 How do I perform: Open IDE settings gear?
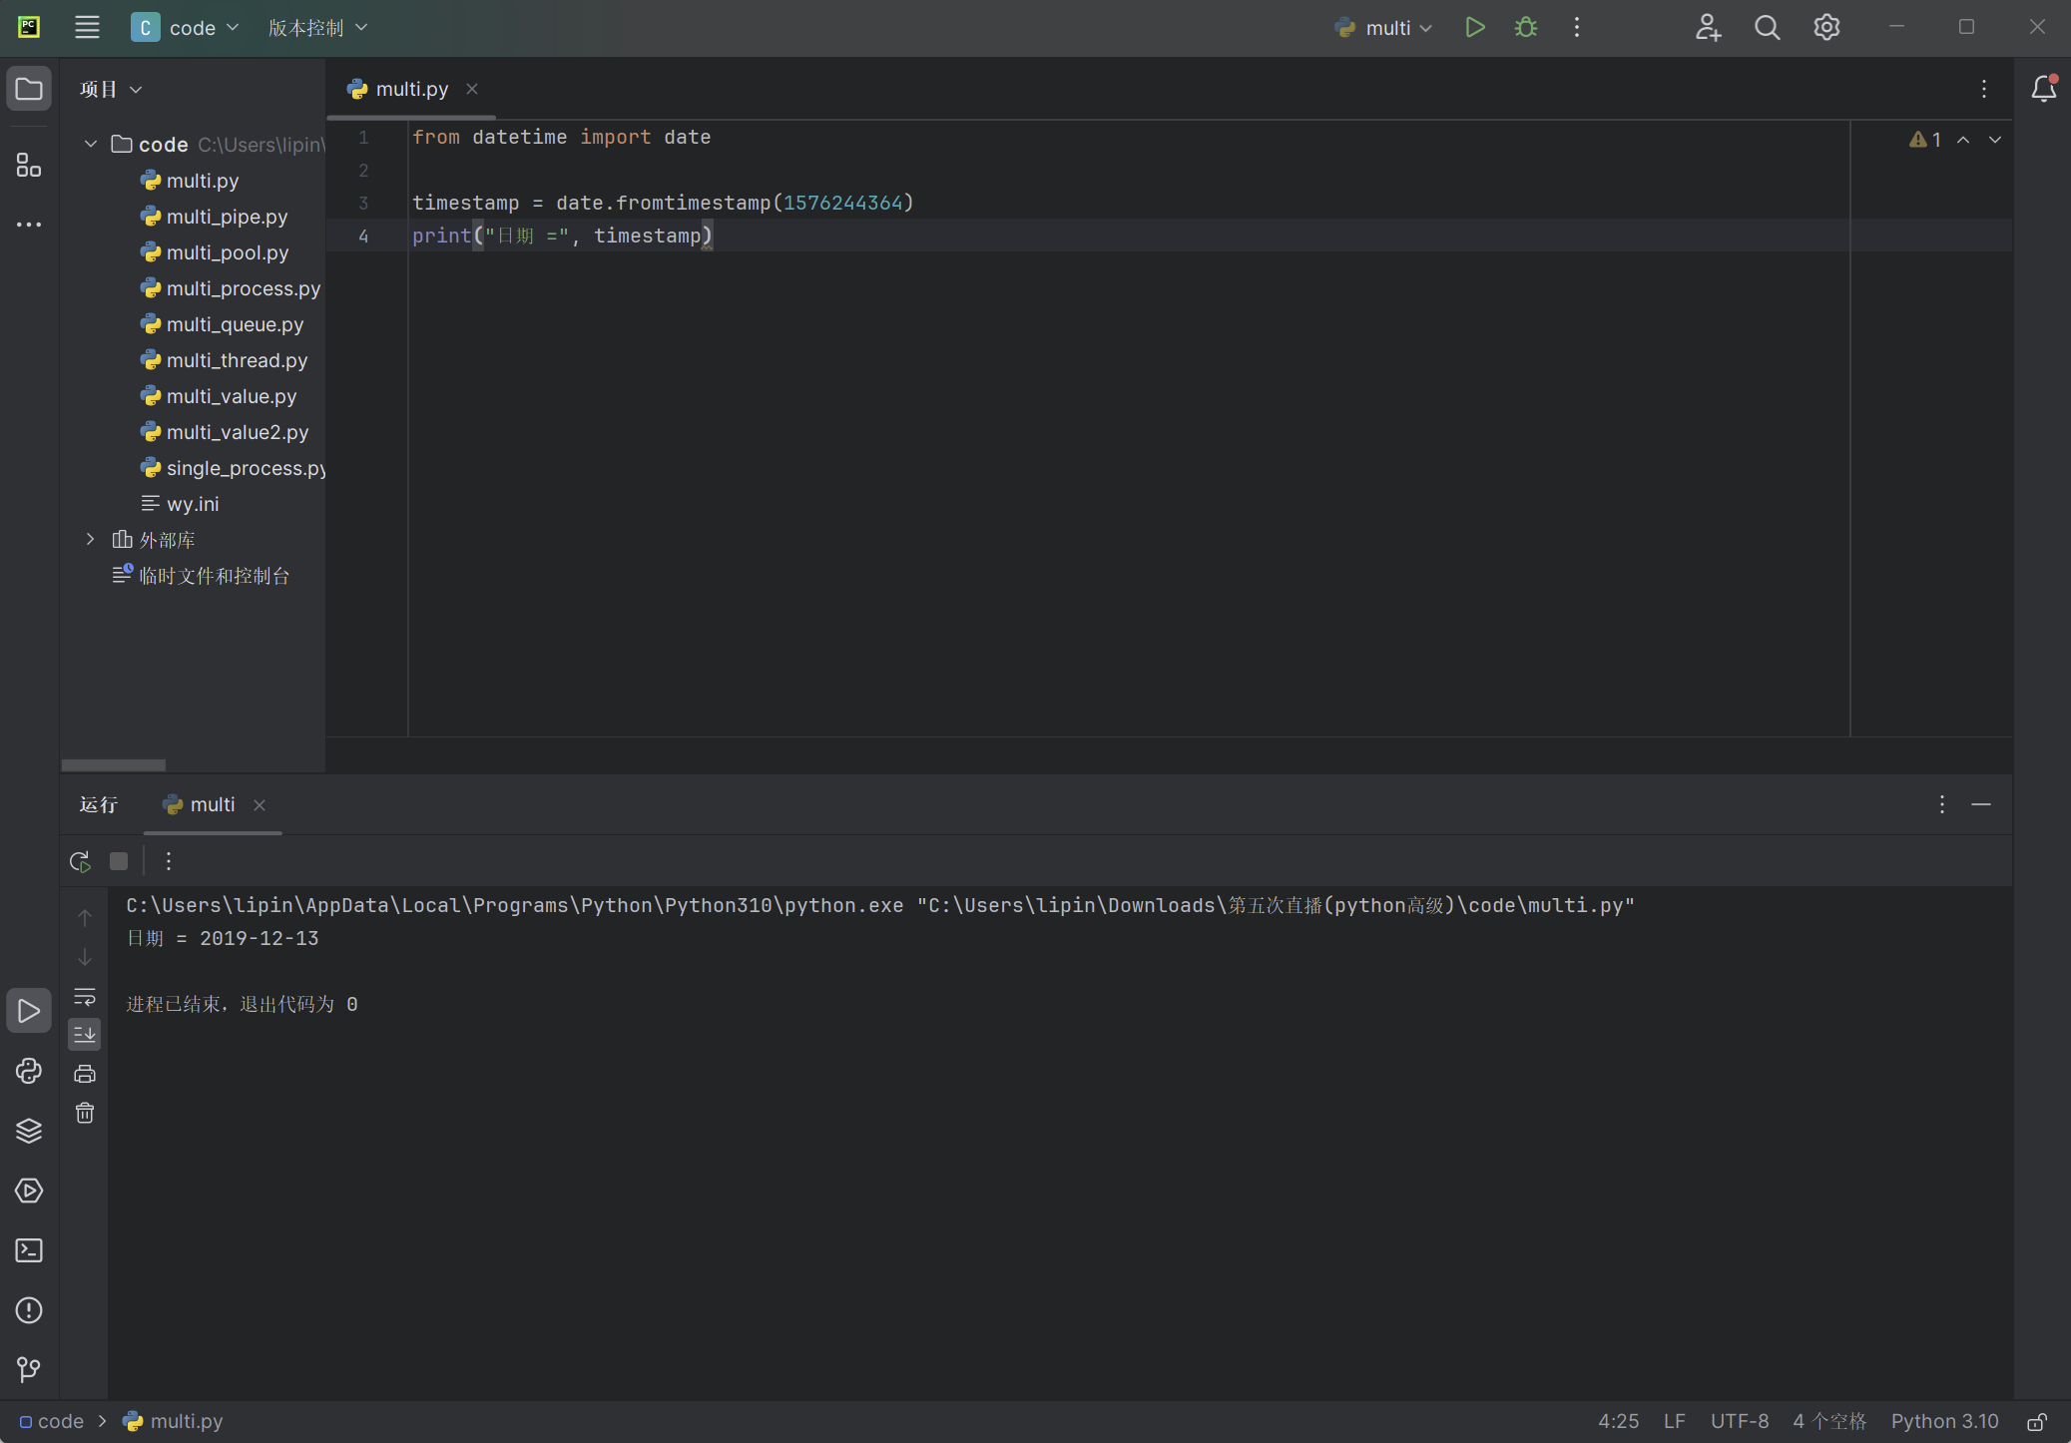click(x=1826, y=28)
